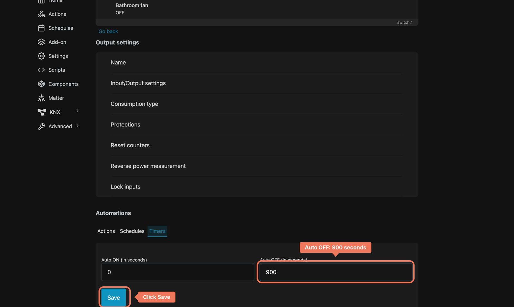
Task: Switch to the Actions automations tab
Action: pyautogui.click(x=106, y=231)
